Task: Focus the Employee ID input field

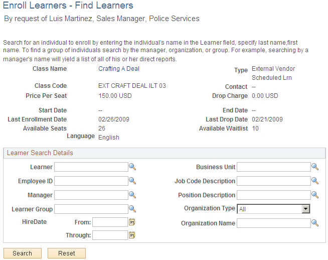Action: (x=91, y=181)
